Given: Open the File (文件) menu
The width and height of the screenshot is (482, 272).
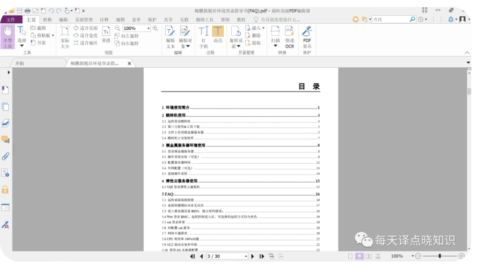Looking at the screenshot, I should coord(11,20).
